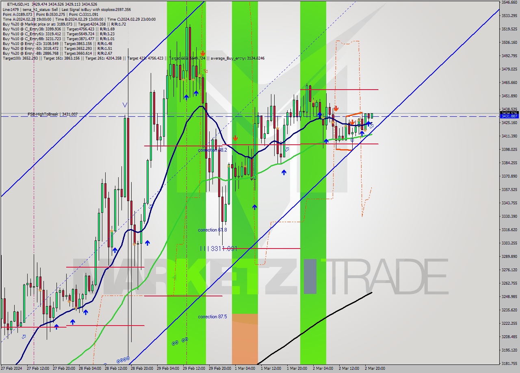Click the 3235.620 price axis label
520x373 pixels.
pyautogui.click(x=509, y=310)
